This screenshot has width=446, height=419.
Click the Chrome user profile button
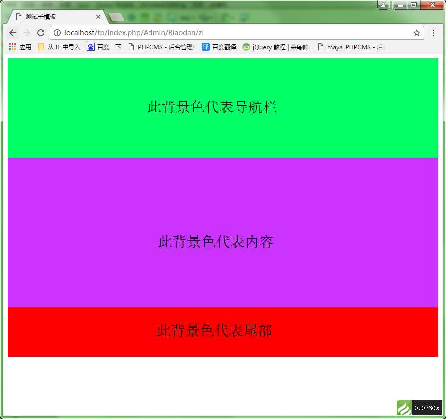tap(383, 5)
